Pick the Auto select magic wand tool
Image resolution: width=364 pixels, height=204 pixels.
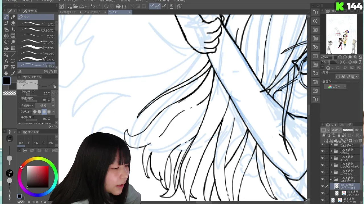point(13,42)
